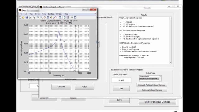Screen dimensions: 199x112
Task: Click the Open File folder icon in Figure toolbar
Action: click(23, 17)
